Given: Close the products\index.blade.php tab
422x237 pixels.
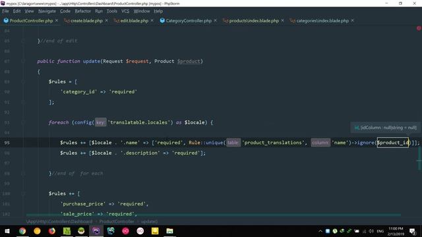Looking at the screenshot, I should (x=282, y=20).
